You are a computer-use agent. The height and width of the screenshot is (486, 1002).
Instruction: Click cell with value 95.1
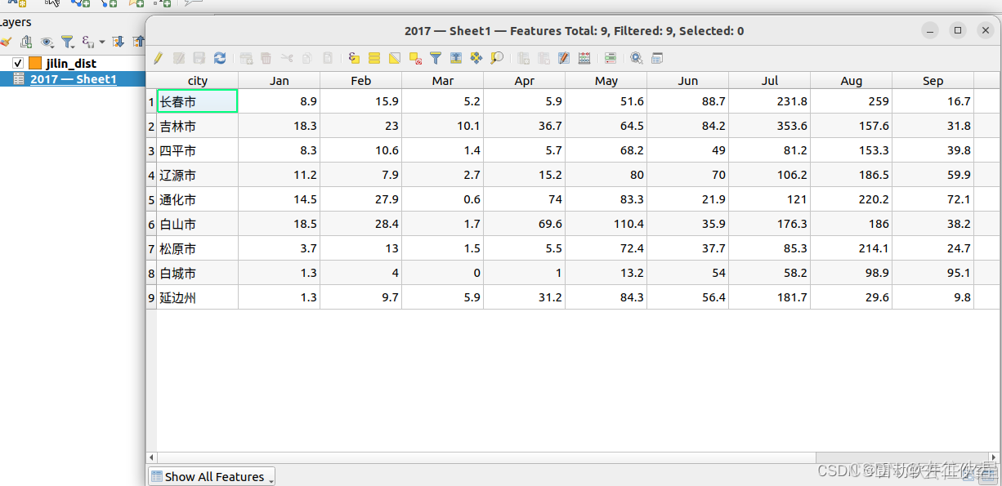(x=933, y=273)
